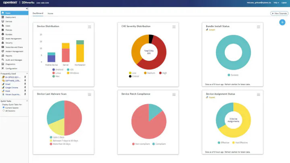The image size is (290, 163).
Task: Click the View Tutorials button
Action: (279, 13)
